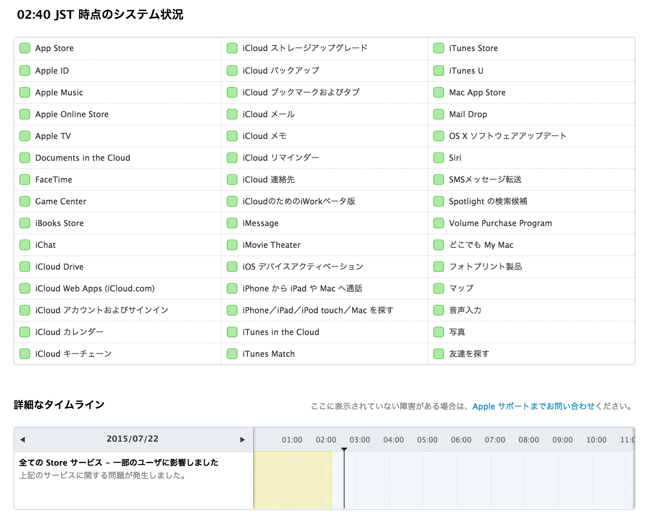This screenshot has width=646, height=519.
Task: Click the current-time marker triangle on timeline
Action: coord(344,449)
